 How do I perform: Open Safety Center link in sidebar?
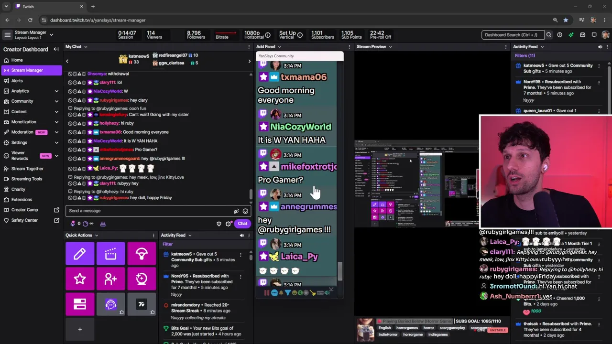coord(32,220)
